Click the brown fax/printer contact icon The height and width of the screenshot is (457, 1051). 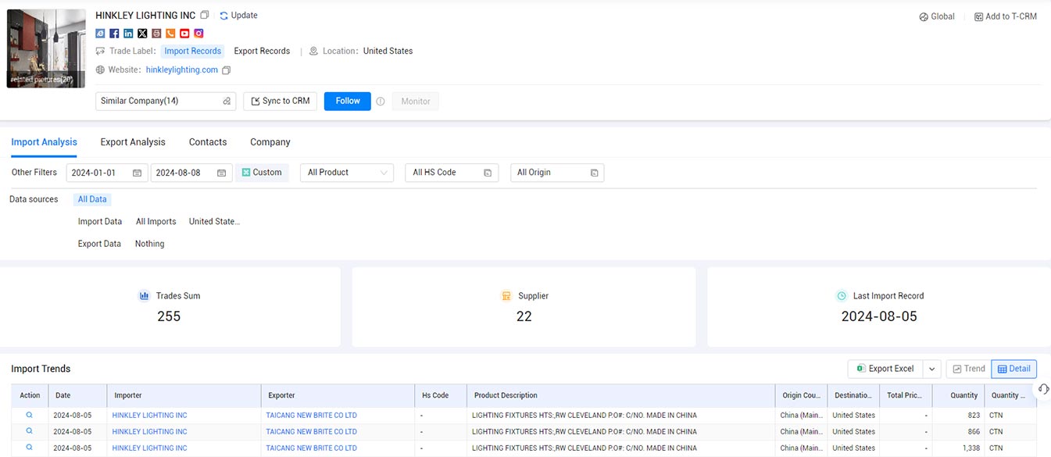click(156, 34)
